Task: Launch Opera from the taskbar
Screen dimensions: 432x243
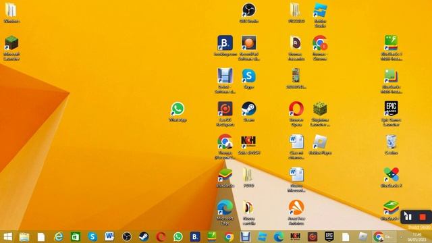Action: [x=161, y=237]
